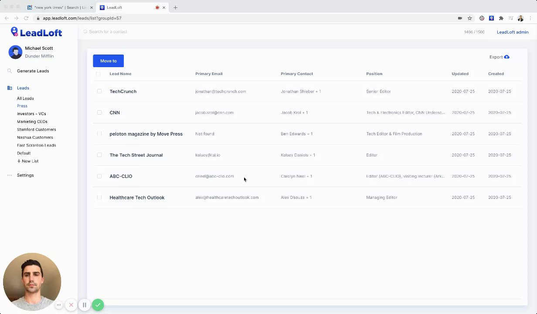Check the ABC-CLIO row checkbox
The image size is (537, 314).
(99, 176)
